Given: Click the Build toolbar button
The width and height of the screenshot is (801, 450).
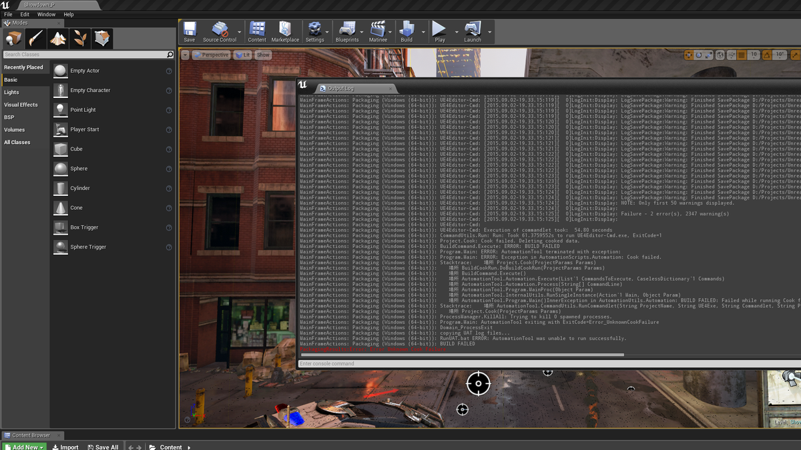Looking at the screenshot, I should point(407,31).
